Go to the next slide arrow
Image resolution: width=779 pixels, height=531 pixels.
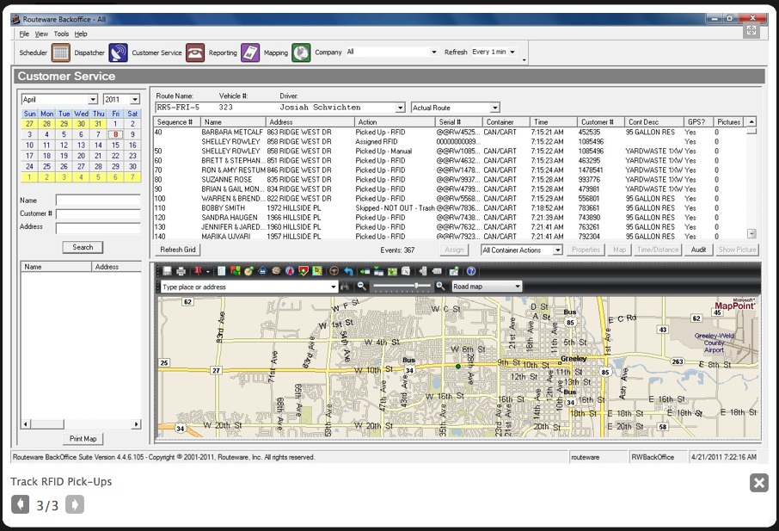pyautogui.click(x=75, y=504)
